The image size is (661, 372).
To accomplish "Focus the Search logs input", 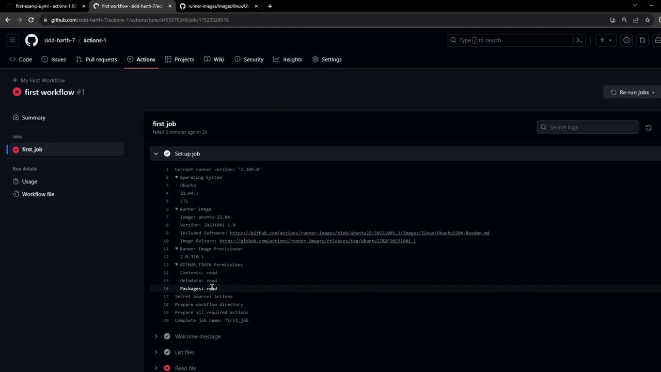I will click(x=588, y=128).
